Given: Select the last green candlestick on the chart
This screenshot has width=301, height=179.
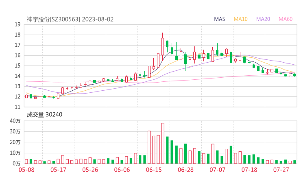Looking at the screenshot, I should click(294, 75).
